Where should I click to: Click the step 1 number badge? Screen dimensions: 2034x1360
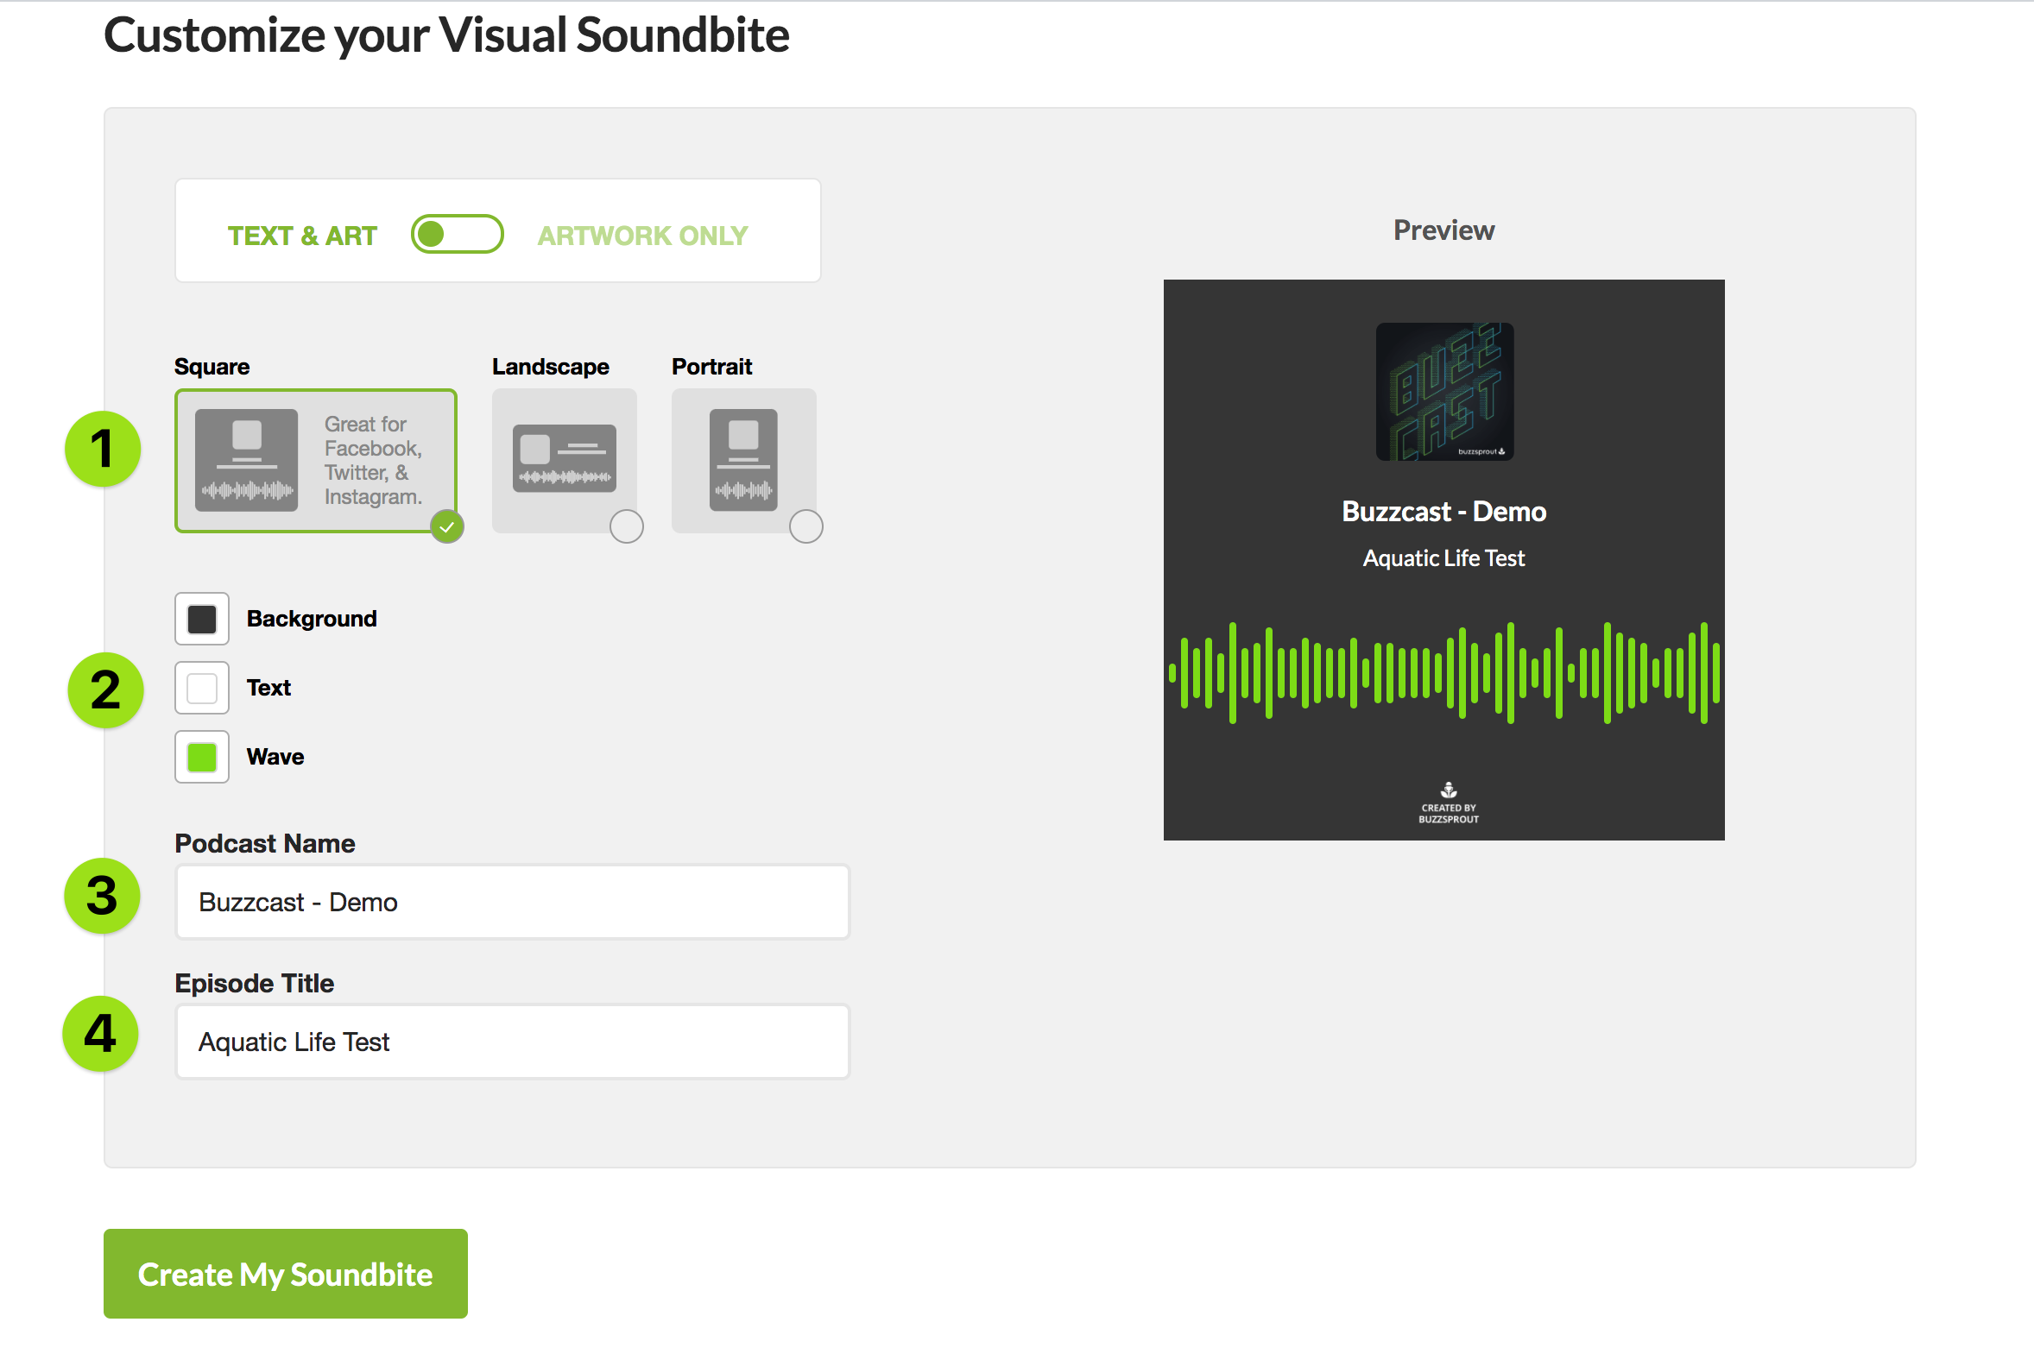(x=103, y=449)
